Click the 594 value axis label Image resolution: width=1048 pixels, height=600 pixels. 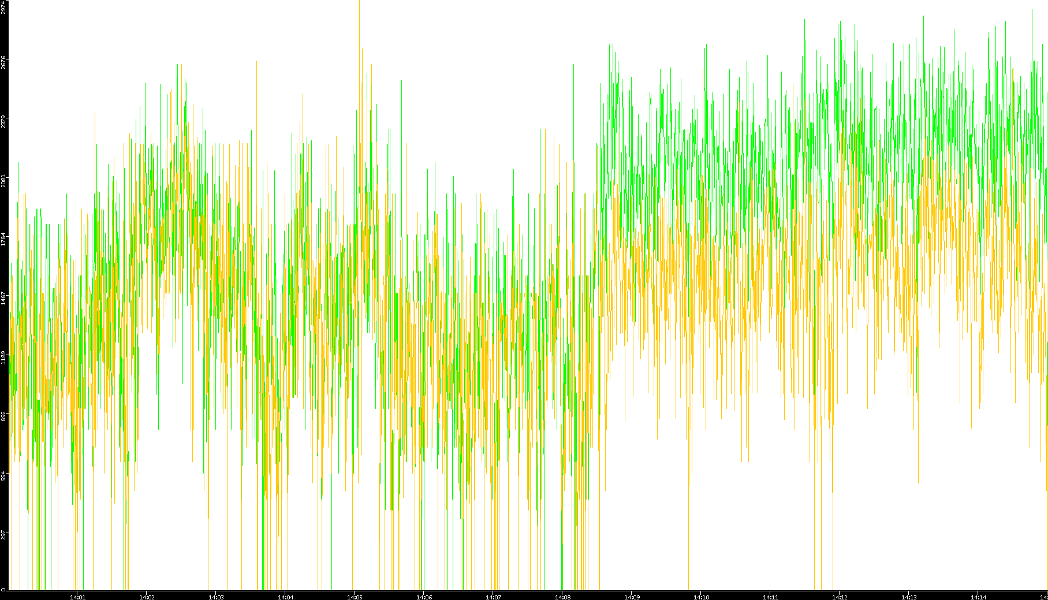[x=3, y=475]
